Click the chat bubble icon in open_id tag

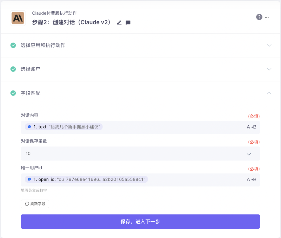click(29, 179)
